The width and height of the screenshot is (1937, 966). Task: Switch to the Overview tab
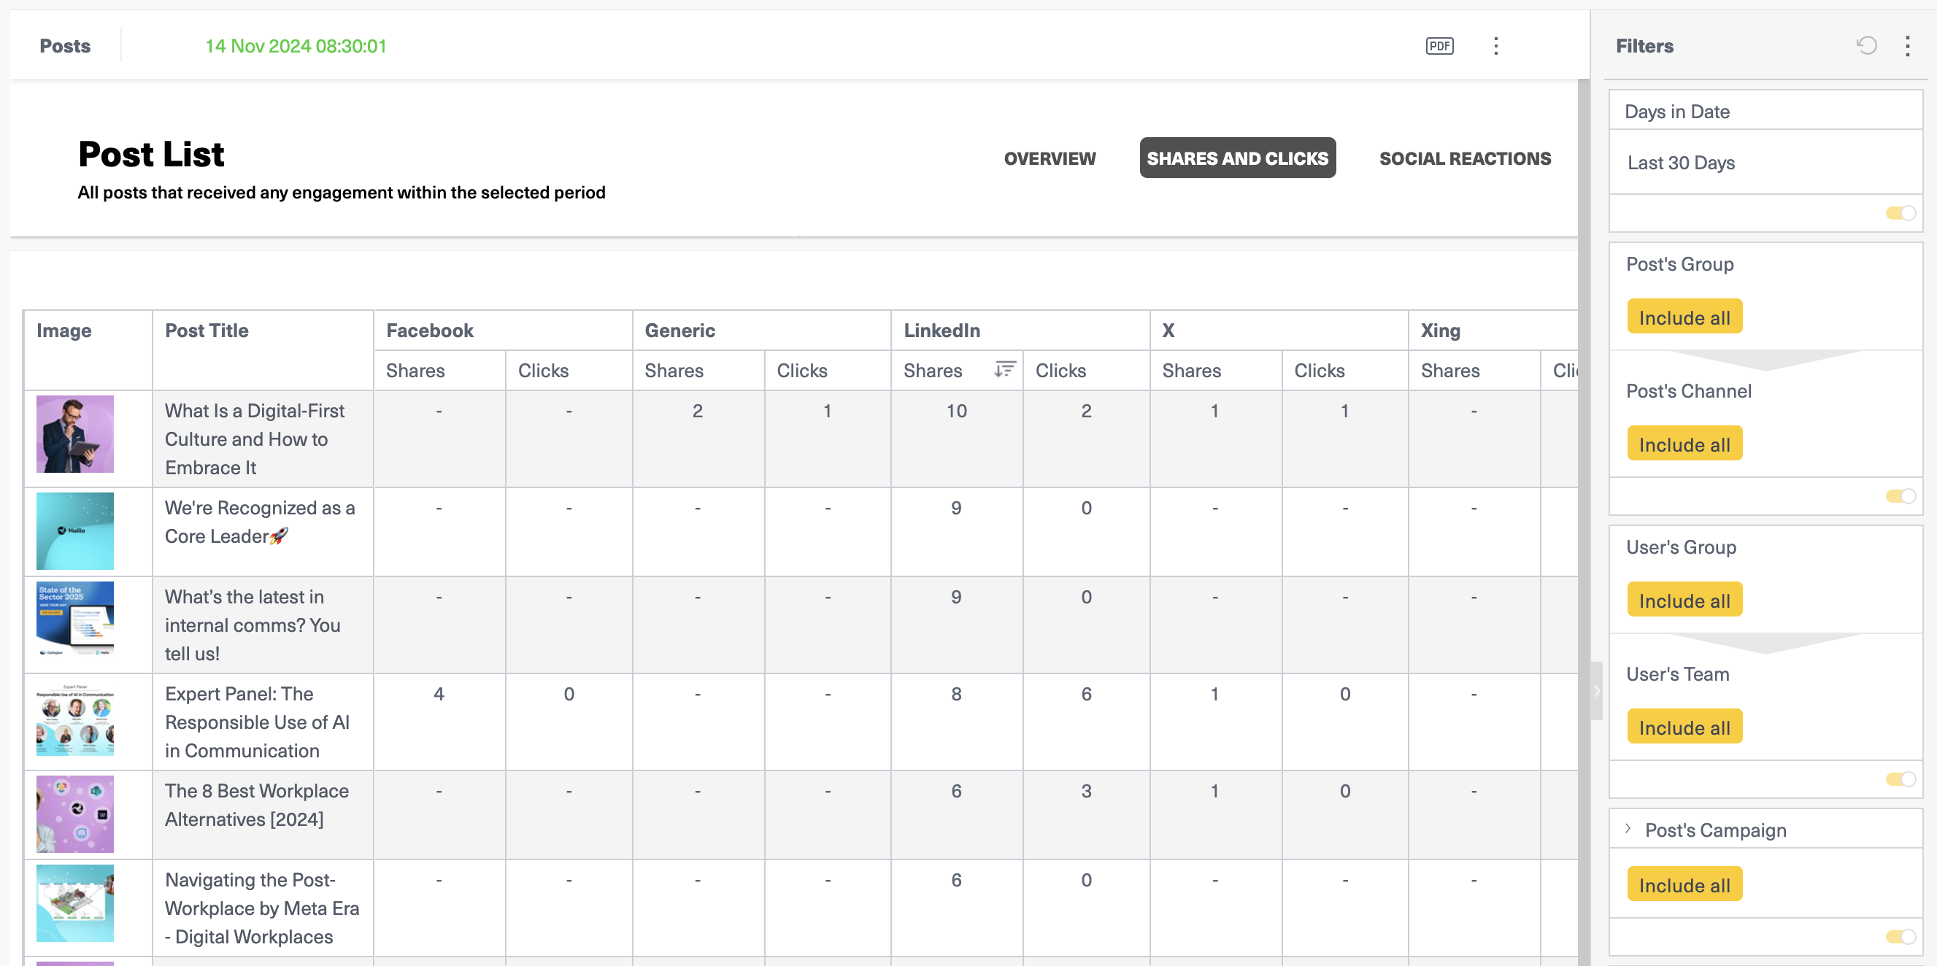point(1050,158)
